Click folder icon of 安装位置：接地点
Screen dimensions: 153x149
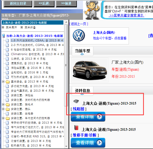(x=8, y=105)
